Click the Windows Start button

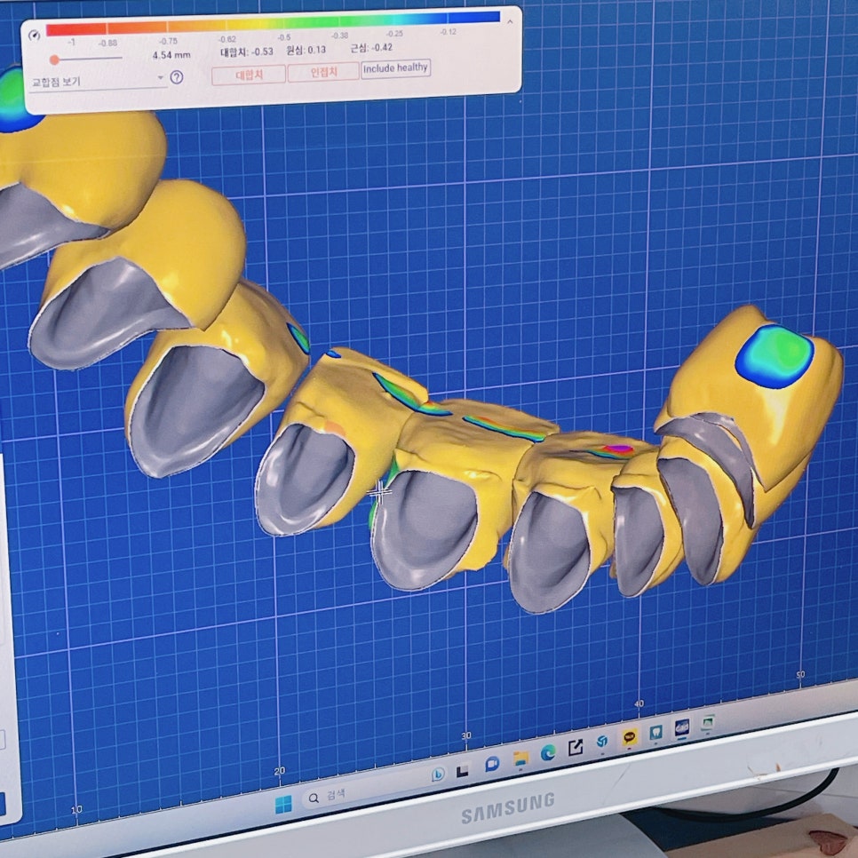click(282, 805)
